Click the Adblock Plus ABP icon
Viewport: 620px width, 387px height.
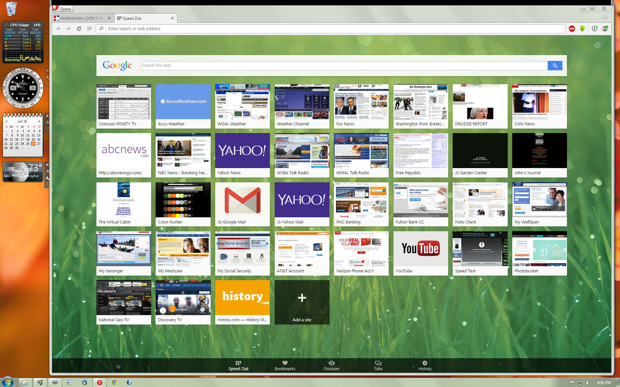point(572,29)
